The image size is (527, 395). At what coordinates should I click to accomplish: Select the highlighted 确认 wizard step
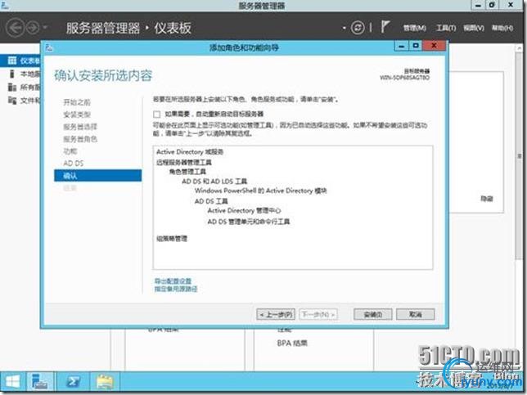(x=98, y=175)
